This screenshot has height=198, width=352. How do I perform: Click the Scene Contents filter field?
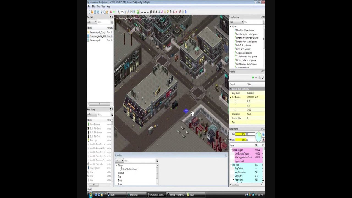[x=253, y=22]
